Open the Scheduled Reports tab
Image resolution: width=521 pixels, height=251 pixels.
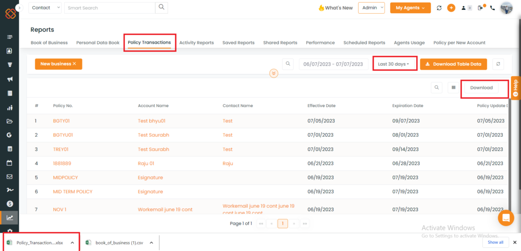pos(364,43)
